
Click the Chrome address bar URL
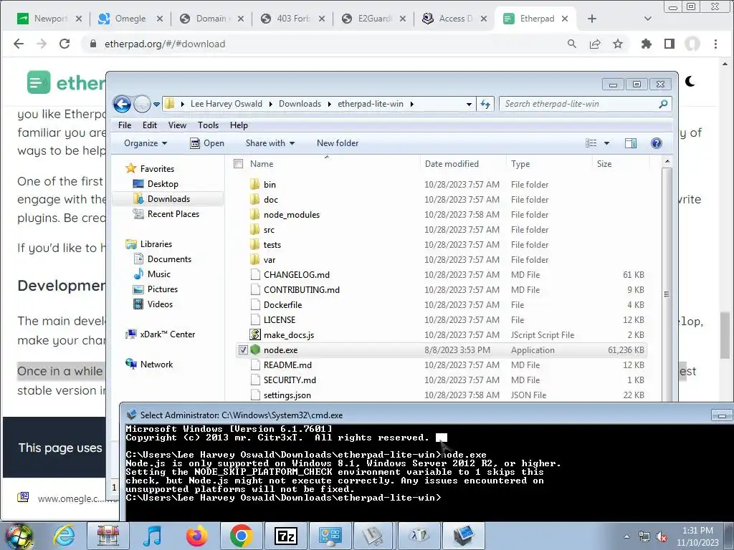[x=165, y=44]
